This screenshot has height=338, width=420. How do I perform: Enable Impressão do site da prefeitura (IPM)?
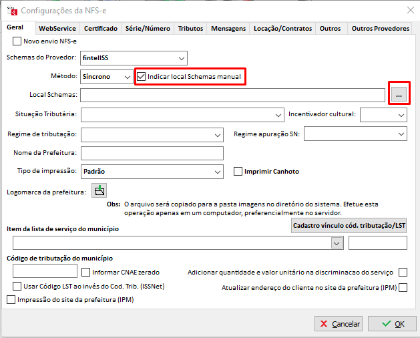click(10, 301)
